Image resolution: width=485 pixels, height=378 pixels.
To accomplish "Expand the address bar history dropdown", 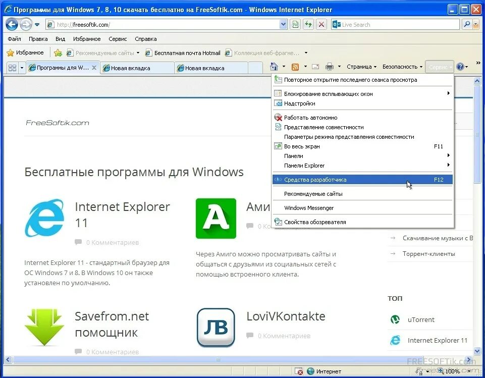I will (283, 25).
